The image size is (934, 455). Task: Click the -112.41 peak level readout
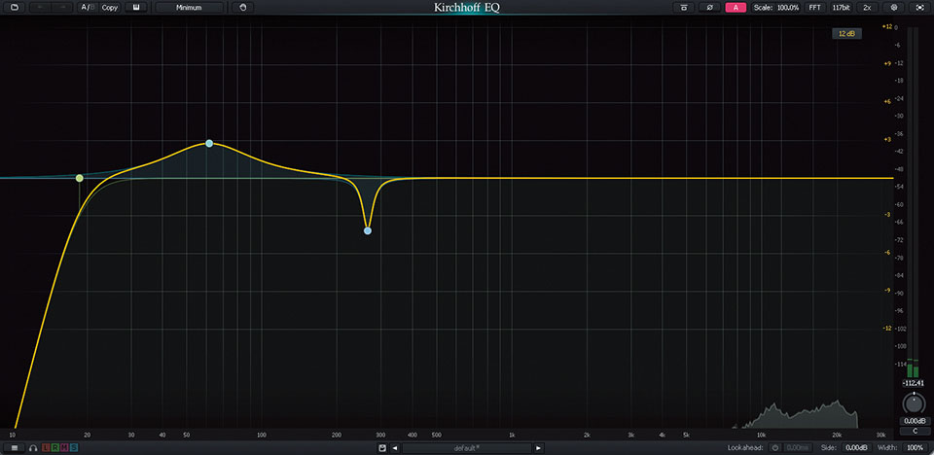(913, 383)
